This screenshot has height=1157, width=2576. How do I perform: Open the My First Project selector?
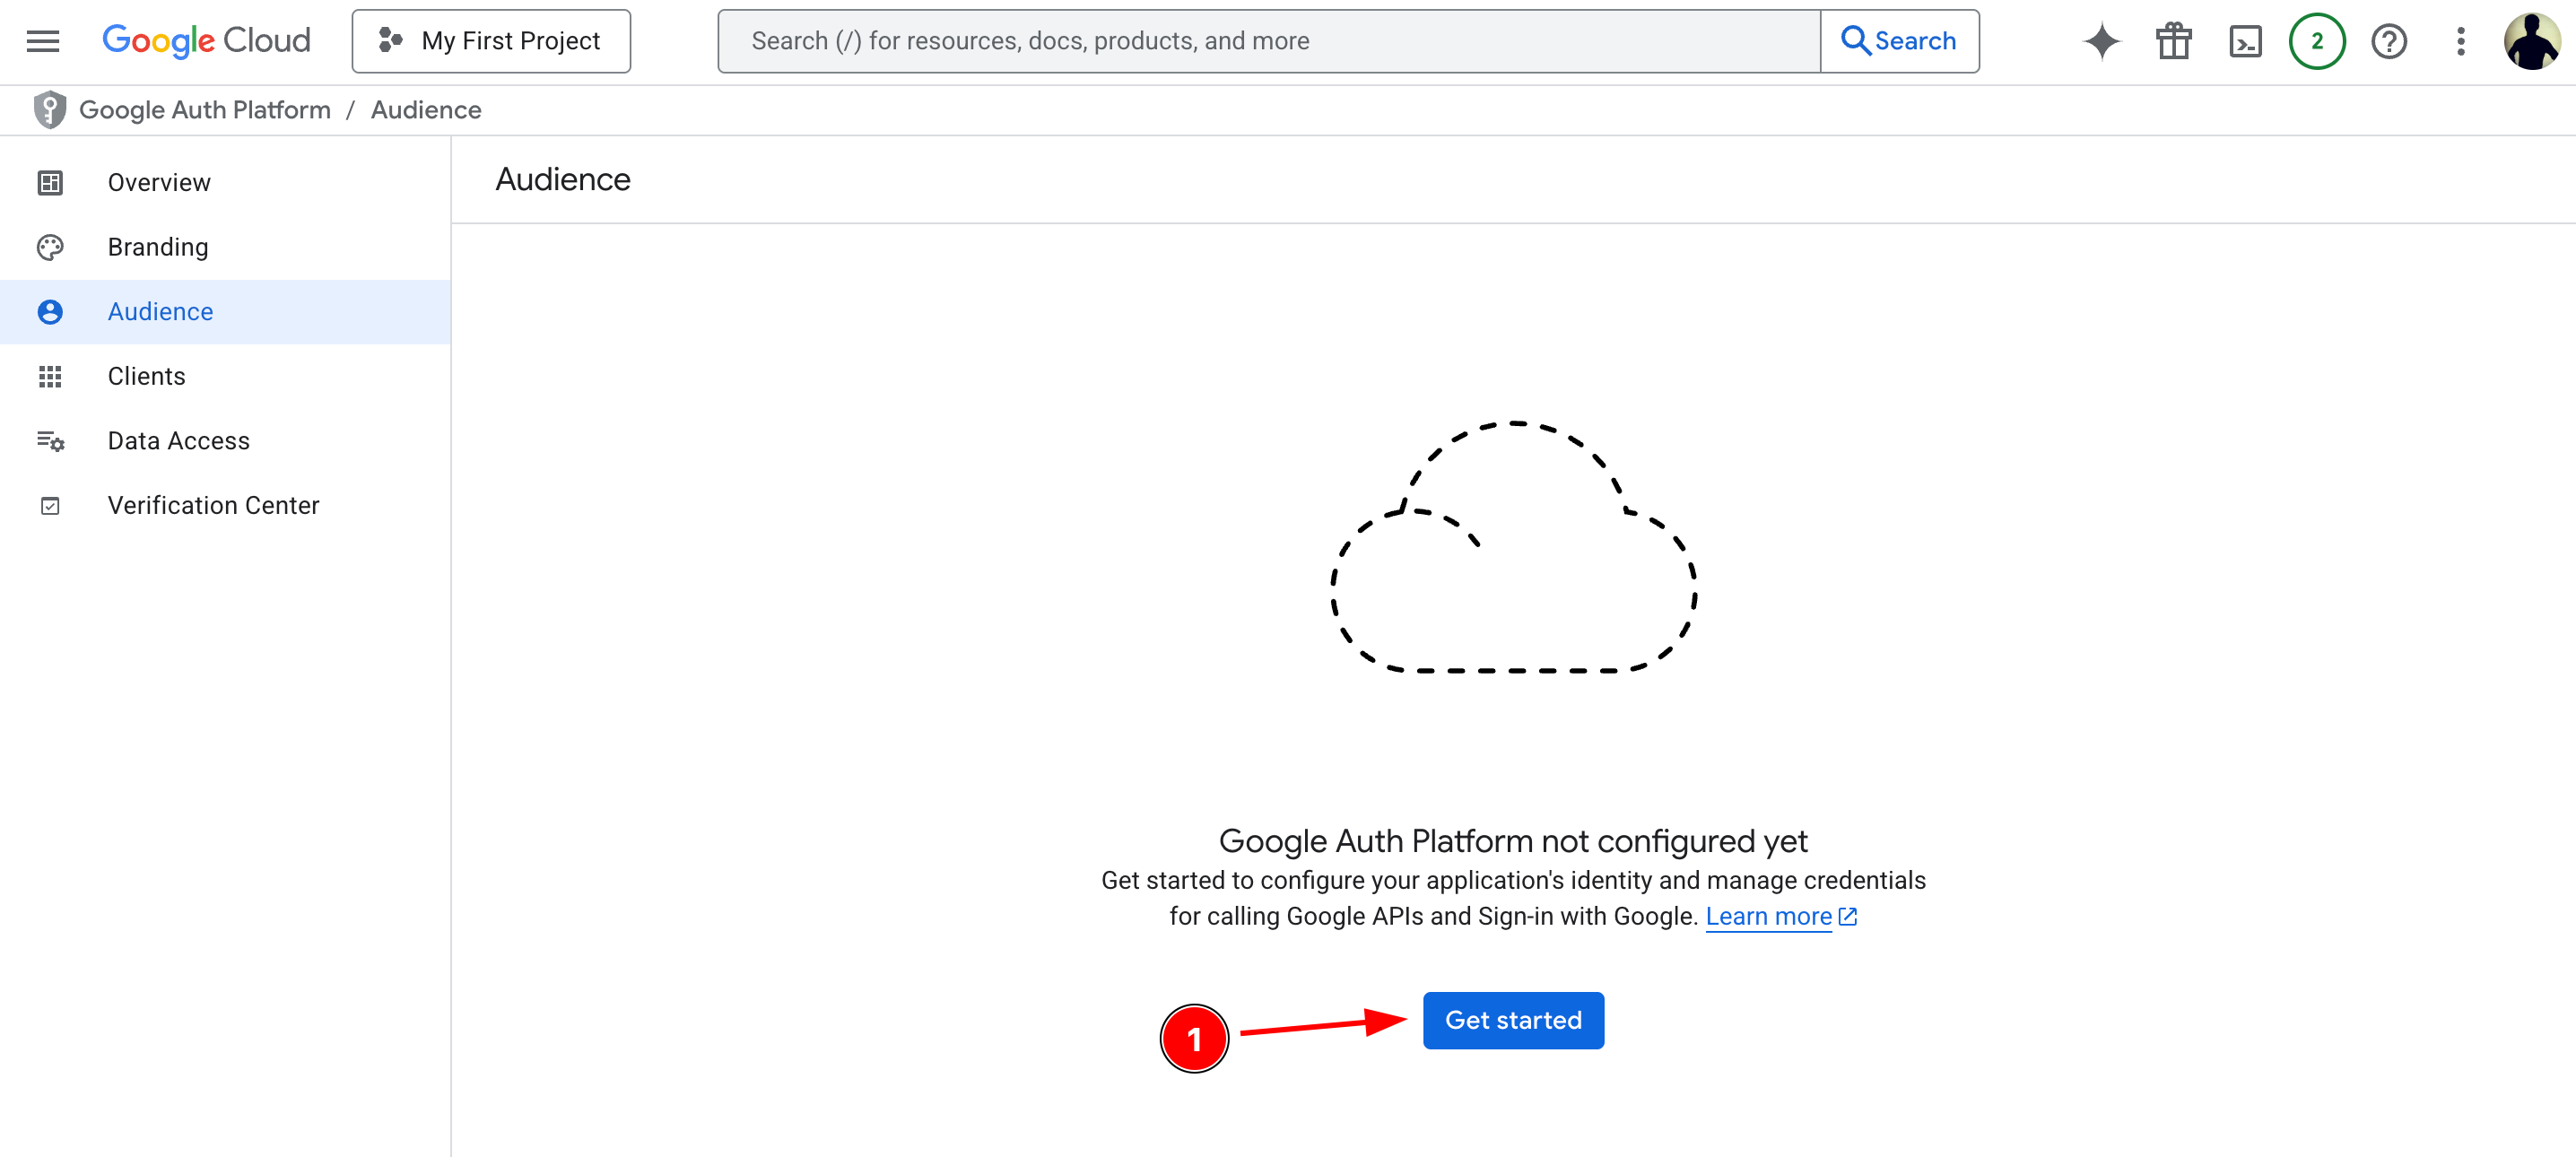491,41
